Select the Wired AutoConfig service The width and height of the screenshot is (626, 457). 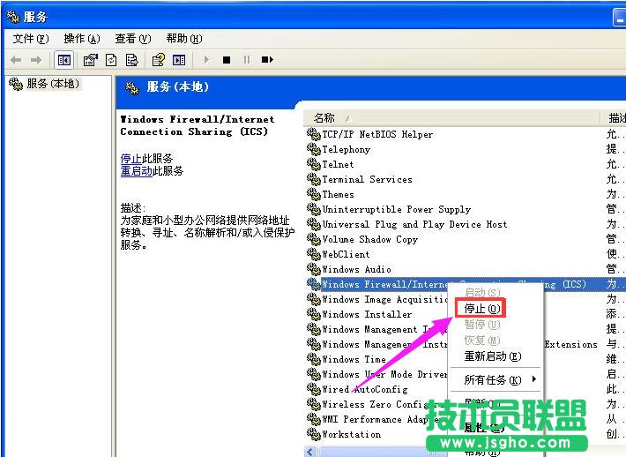pos(365,389)
